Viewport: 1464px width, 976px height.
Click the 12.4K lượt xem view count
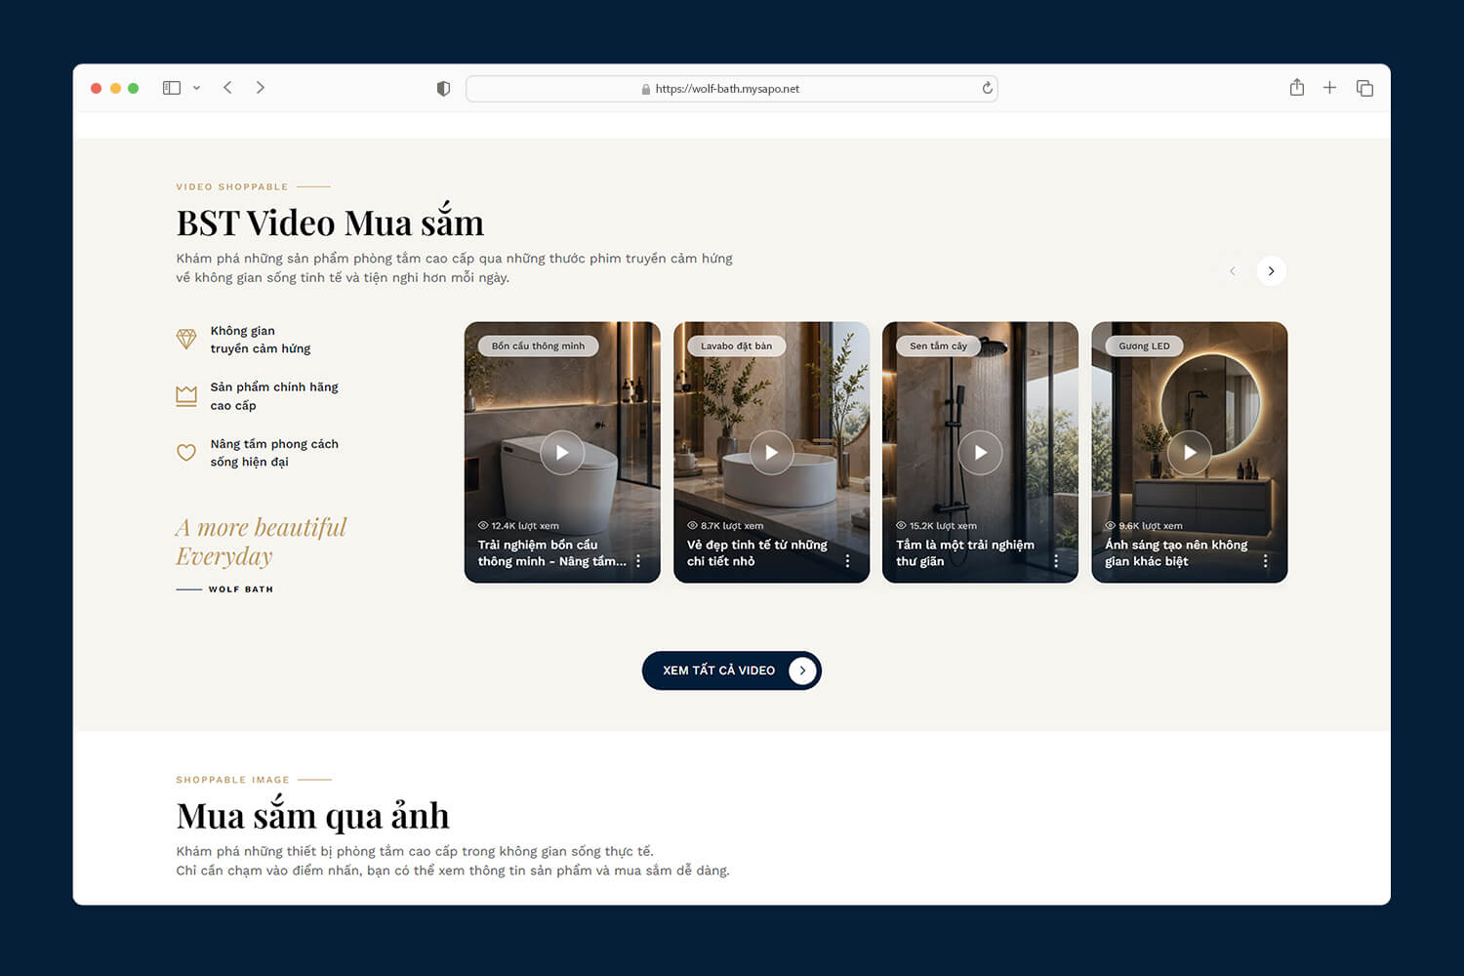click(518, 526)
